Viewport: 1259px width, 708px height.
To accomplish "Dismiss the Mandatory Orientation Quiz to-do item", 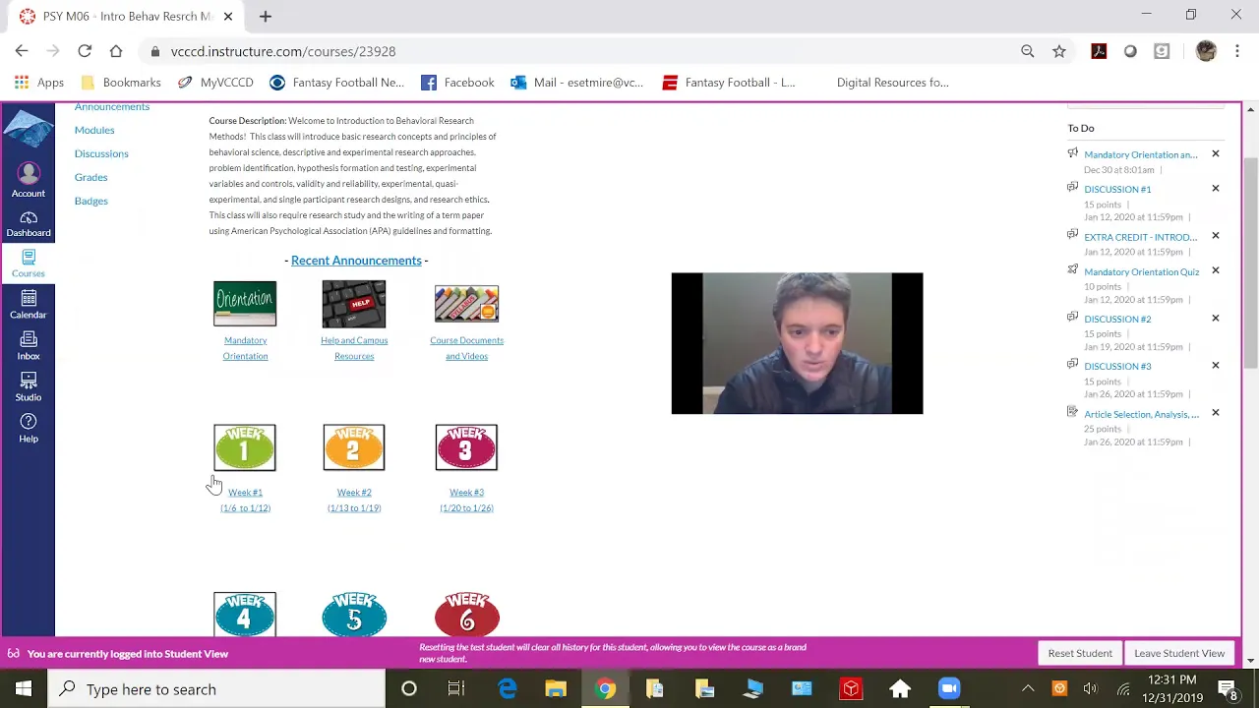I will pos(1215,270).
